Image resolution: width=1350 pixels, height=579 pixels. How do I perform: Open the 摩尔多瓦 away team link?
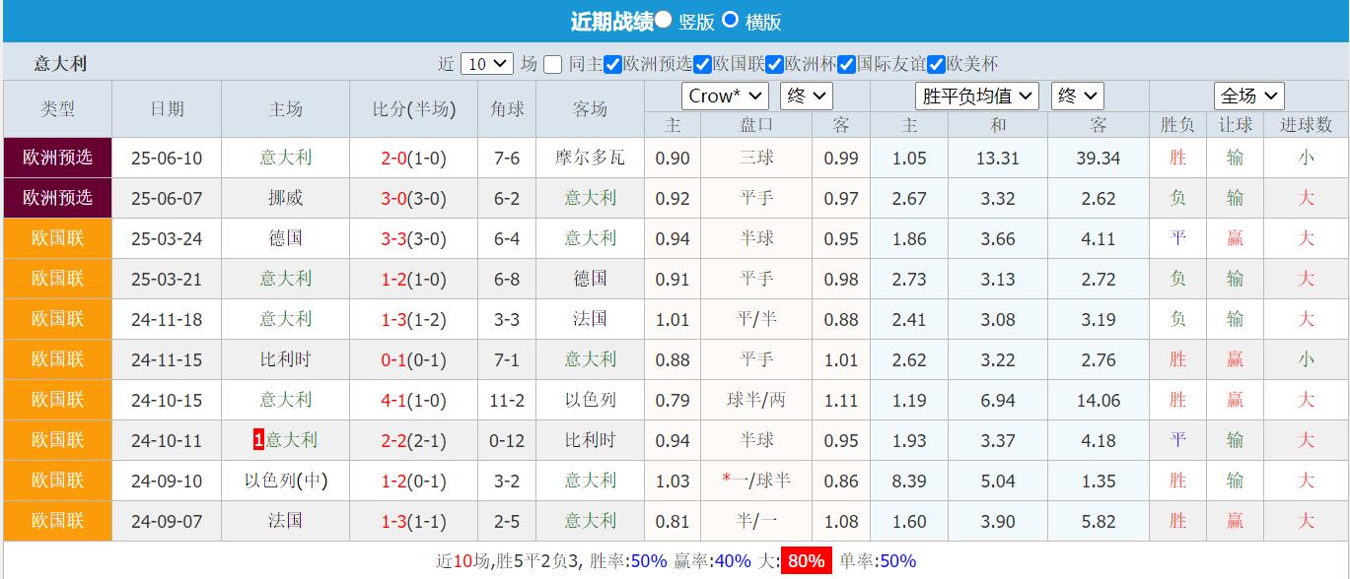coord(589,157)
